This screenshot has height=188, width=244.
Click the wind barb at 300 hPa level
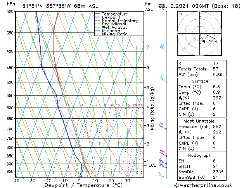[163, 9]
